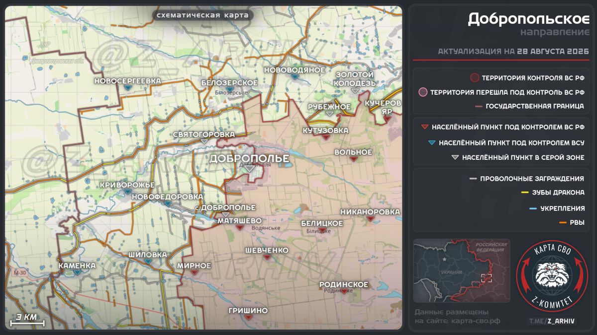597x335 pixels.
Task: Select the red marker below Белицкое
Action: [x=322, y=231]
